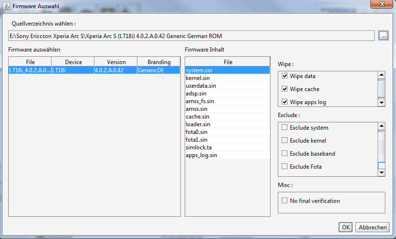This screenshot has height=239, width=396.
Task: Click Exclude list scroll up arrow
Action: [x=382, y=126]
